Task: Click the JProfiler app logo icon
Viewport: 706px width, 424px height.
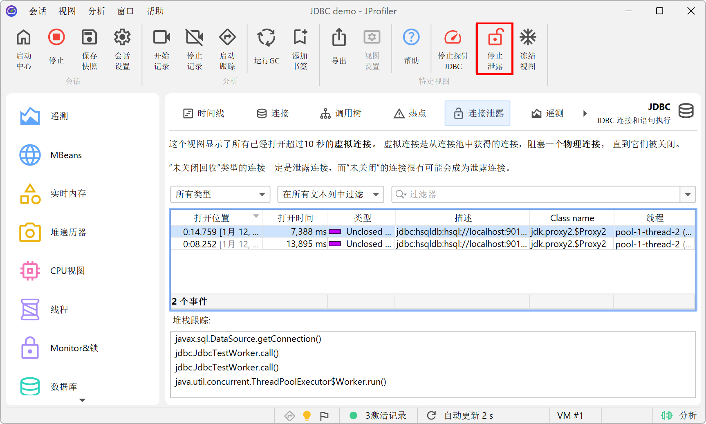Action: click(x=11, y=11)
